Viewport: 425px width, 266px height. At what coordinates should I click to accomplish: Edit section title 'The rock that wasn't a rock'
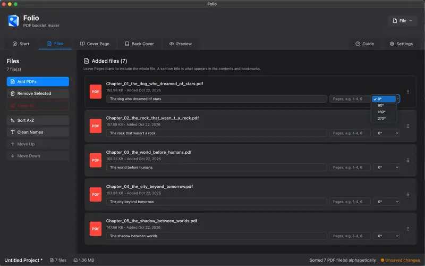click(216, 133)
